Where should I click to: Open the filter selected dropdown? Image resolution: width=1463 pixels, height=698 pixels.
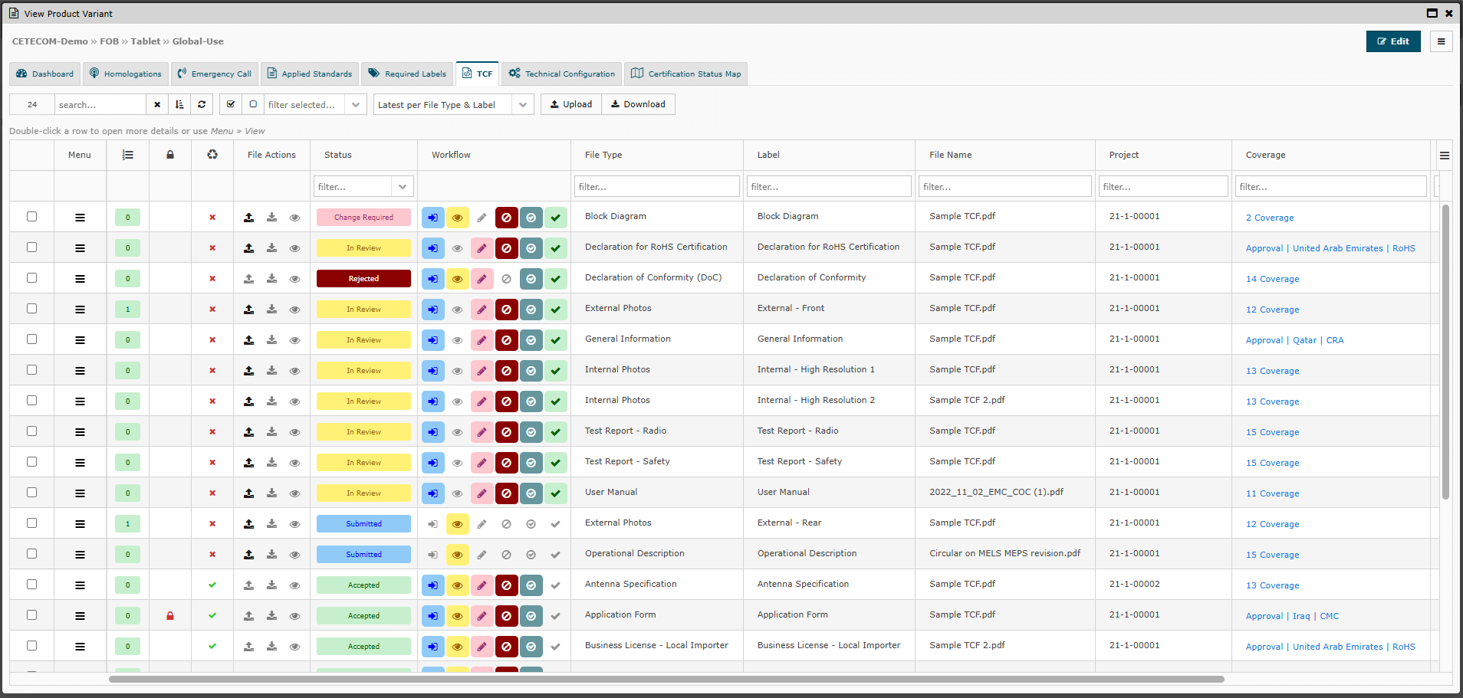pyautogui.click(x=356, y=105)
